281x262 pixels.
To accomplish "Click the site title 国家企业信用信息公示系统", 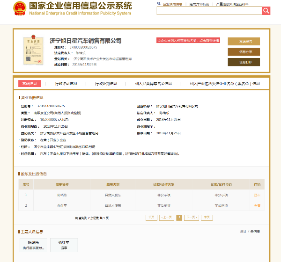I will 81,6.
